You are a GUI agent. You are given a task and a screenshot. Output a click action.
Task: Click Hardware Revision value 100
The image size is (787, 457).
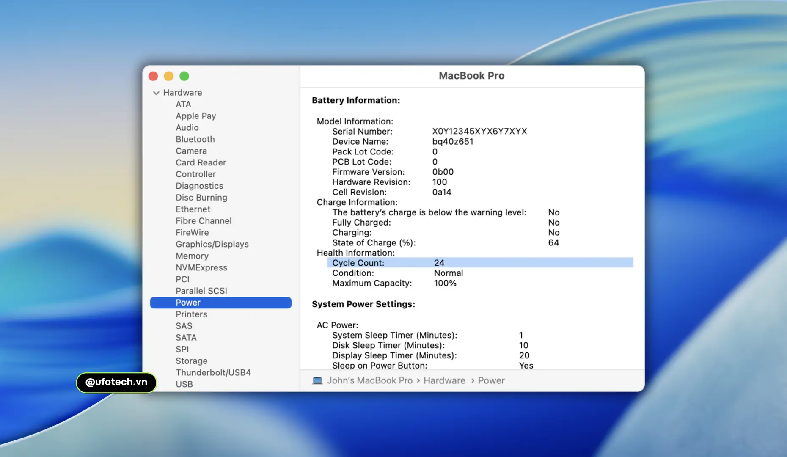[439, 182]
